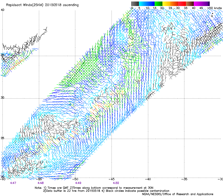Click the latitude 25 axis label

(2, 138)
